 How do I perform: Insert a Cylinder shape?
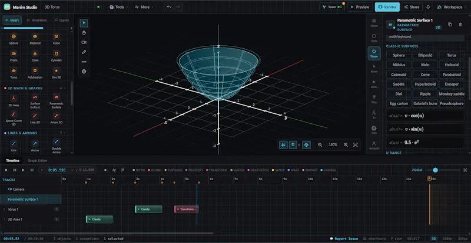tap(56, 56)
